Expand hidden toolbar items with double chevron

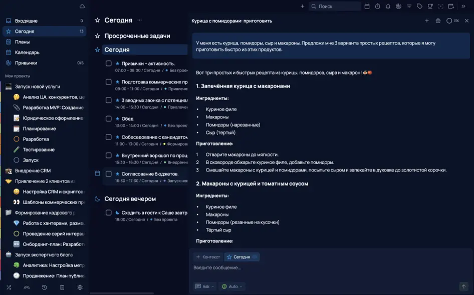[463, 6]
